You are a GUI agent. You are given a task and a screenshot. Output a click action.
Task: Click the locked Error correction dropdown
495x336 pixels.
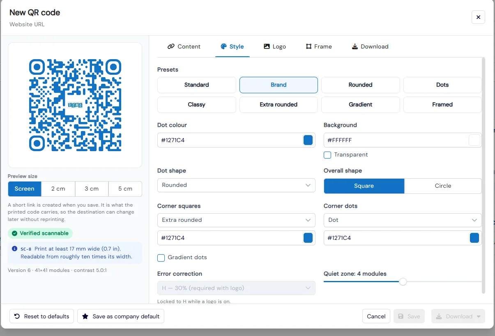[x=236, y=288]
